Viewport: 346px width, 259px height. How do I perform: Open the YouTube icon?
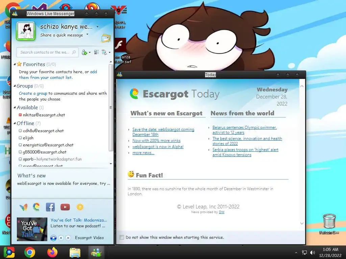click(65, 207)
